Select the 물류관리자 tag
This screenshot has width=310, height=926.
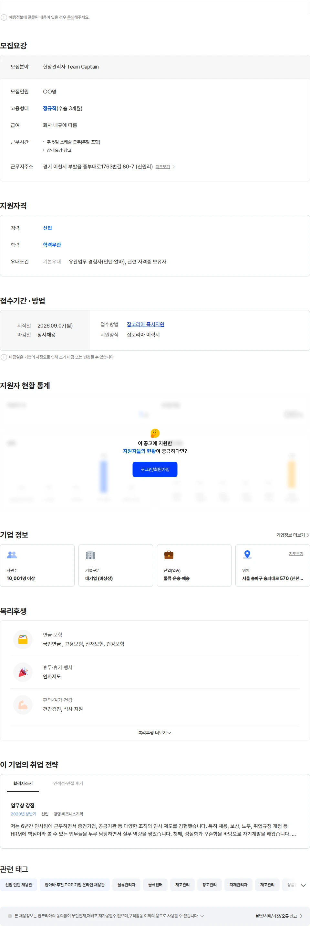coord(127,885)
